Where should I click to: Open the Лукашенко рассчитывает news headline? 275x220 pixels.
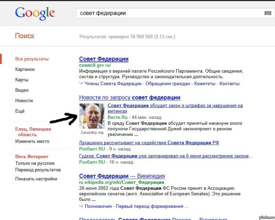click(149, 142)
